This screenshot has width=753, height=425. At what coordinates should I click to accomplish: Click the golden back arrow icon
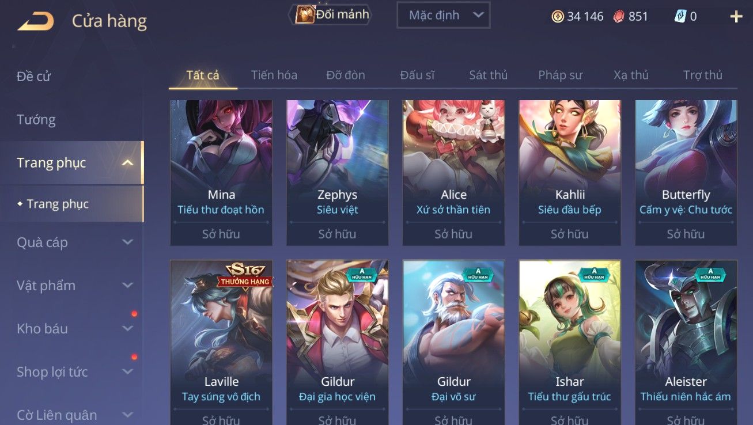click(x=36, y=21)
